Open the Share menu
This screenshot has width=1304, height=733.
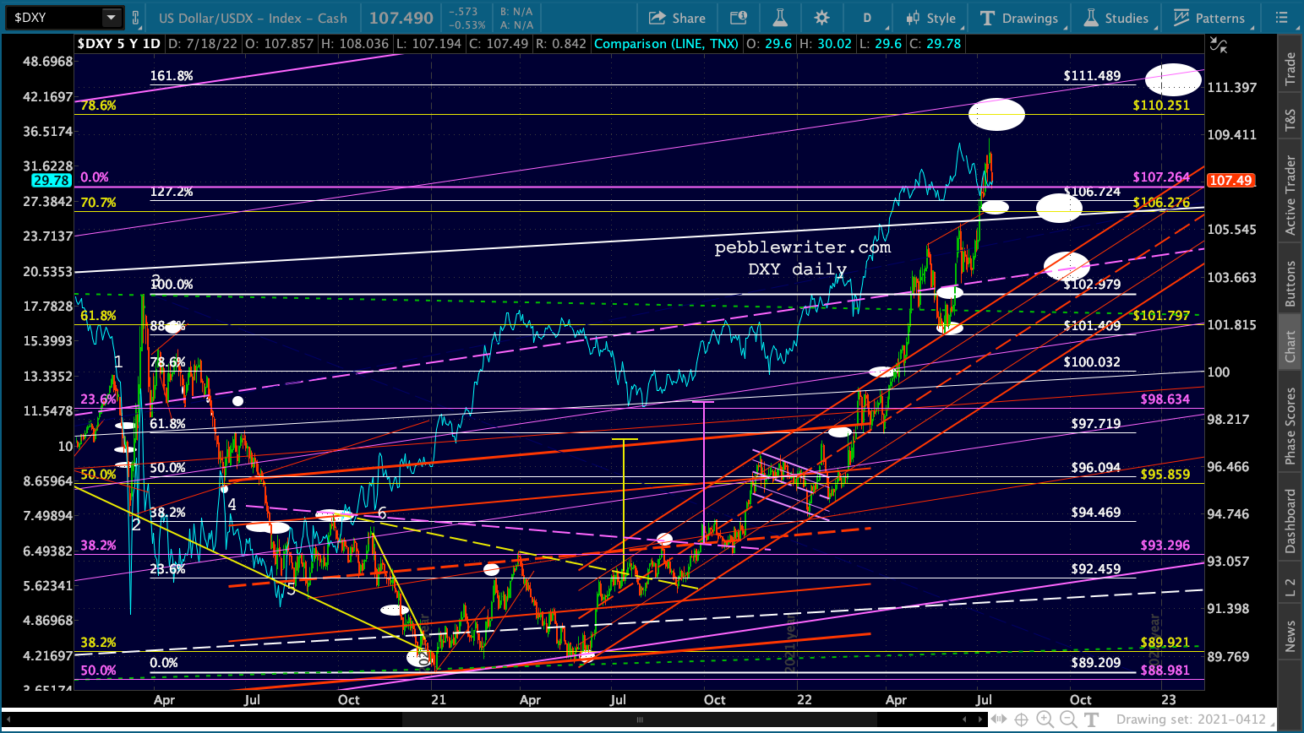coord(677,18)
